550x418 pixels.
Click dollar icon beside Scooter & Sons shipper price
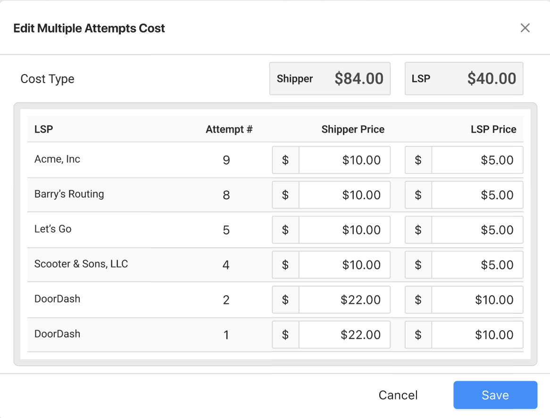point(285,265)
